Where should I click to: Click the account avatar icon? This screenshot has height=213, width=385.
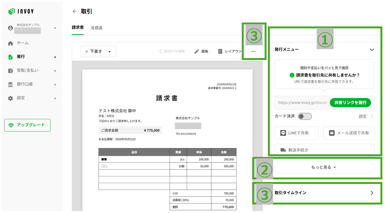pos(10,28)
